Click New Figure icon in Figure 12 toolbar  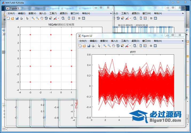pyautogui.click(x=80, y=46)
